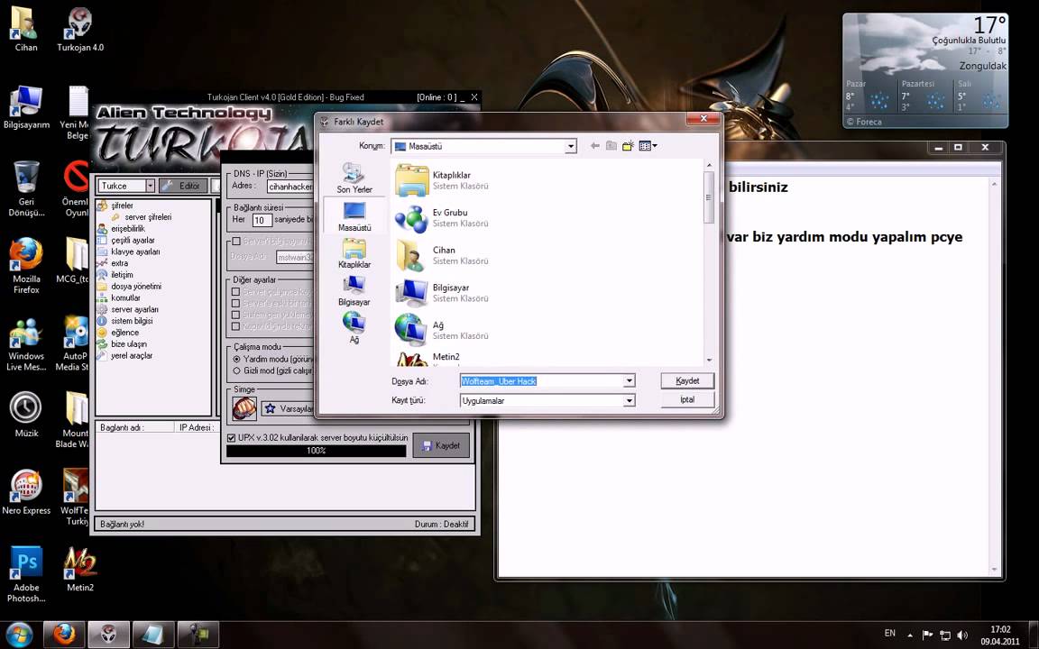
Task: Click the volume icon in system tray
Action: point(963,635)
